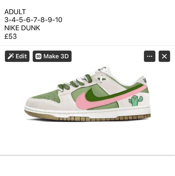Click the £53 price text
Viewport: 175px width, 176px height.
coord(10,36)
